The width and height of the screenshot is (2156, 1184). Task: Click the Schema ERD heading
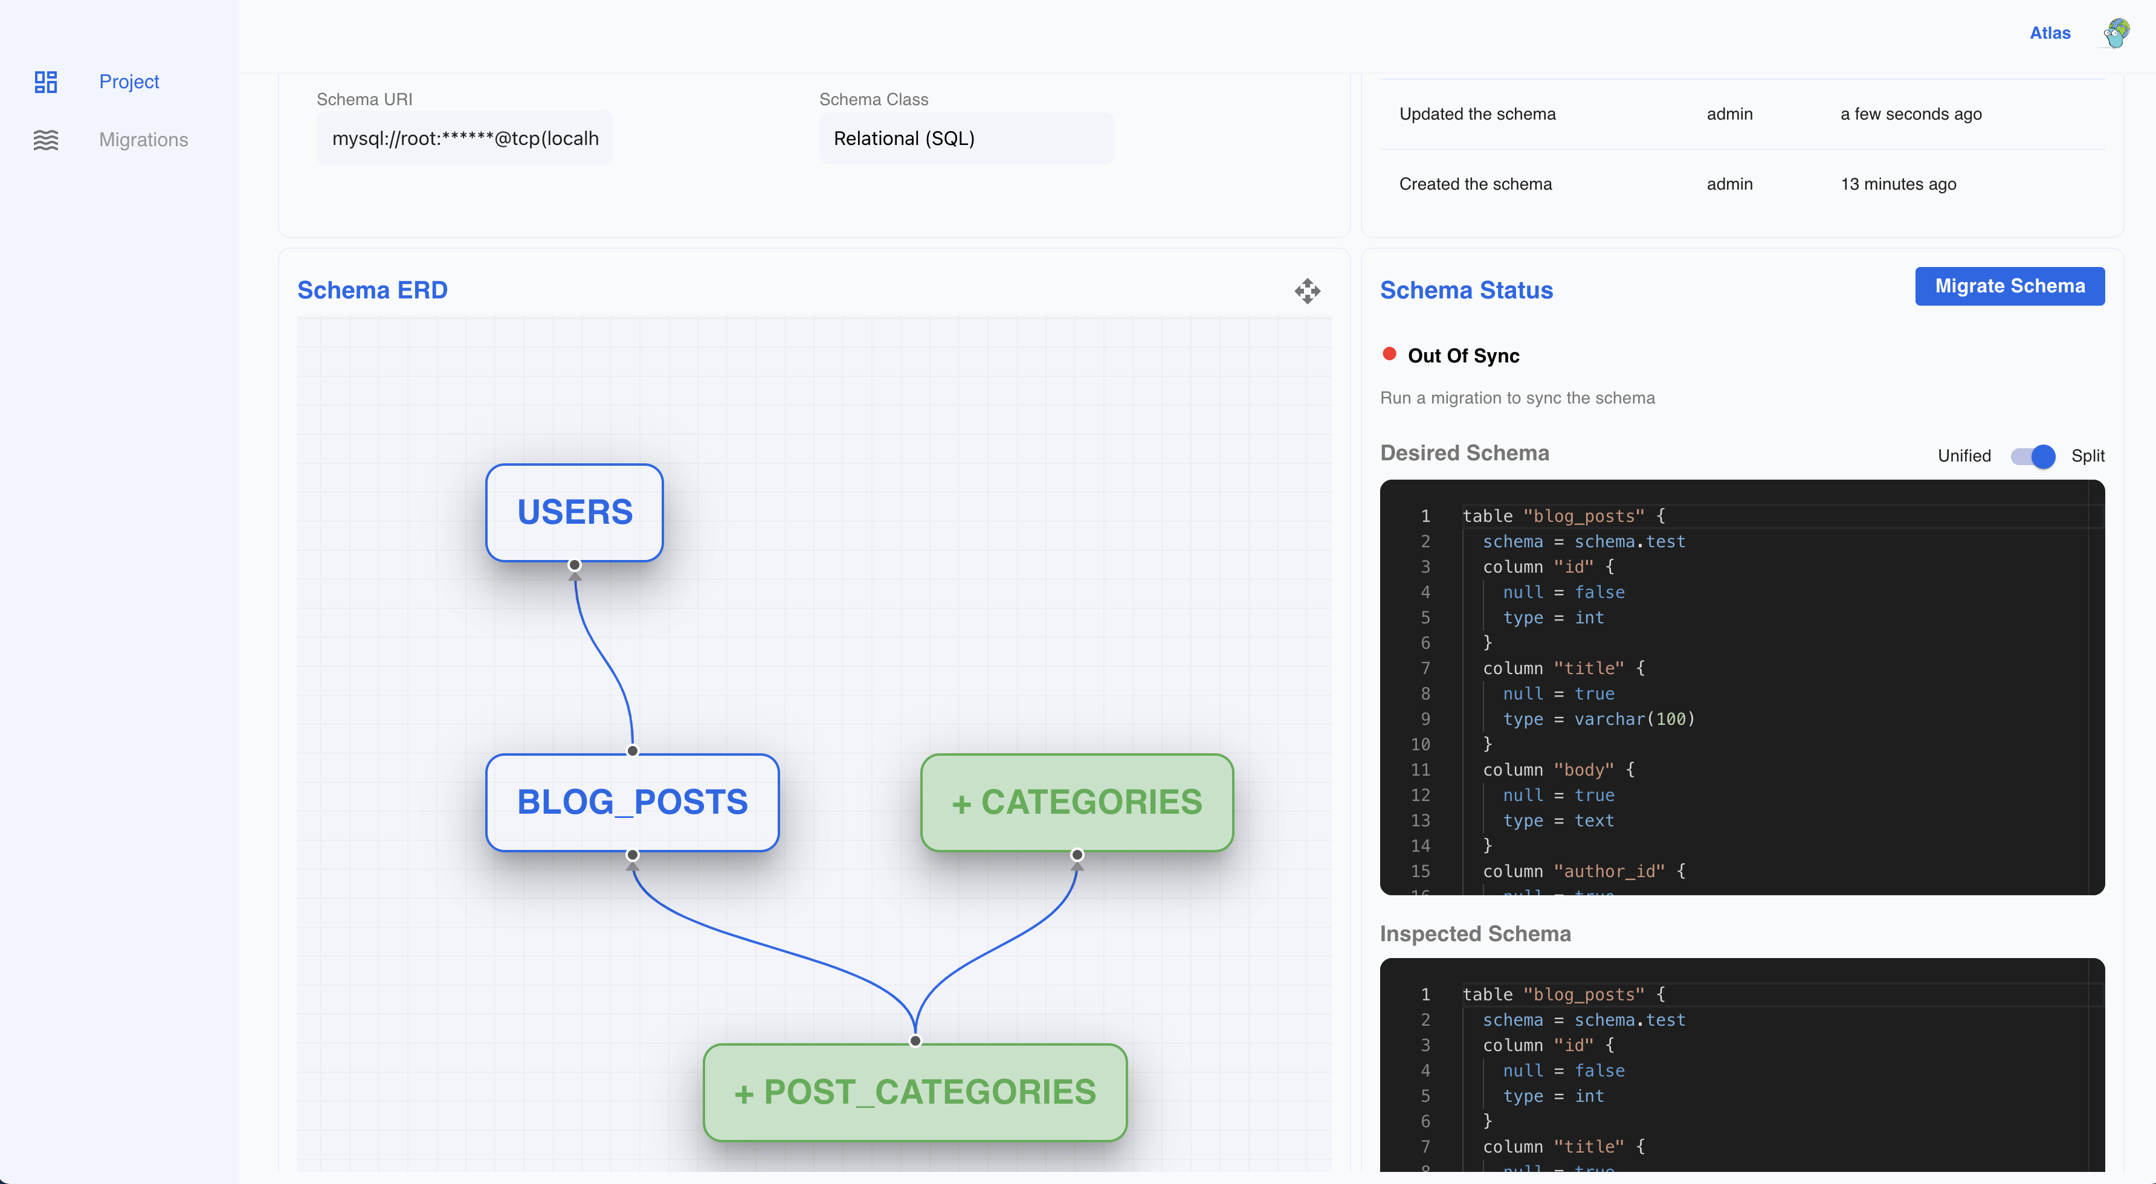372,289
